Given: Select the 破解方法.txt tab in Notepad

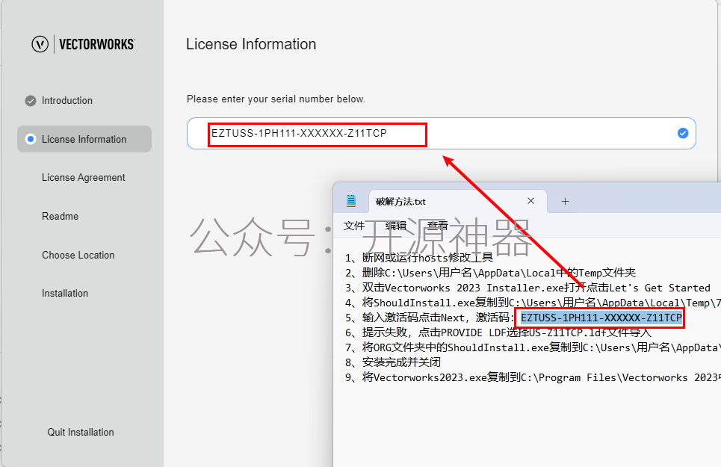Looking at the screenshot, I should click(x=457, y=201).
